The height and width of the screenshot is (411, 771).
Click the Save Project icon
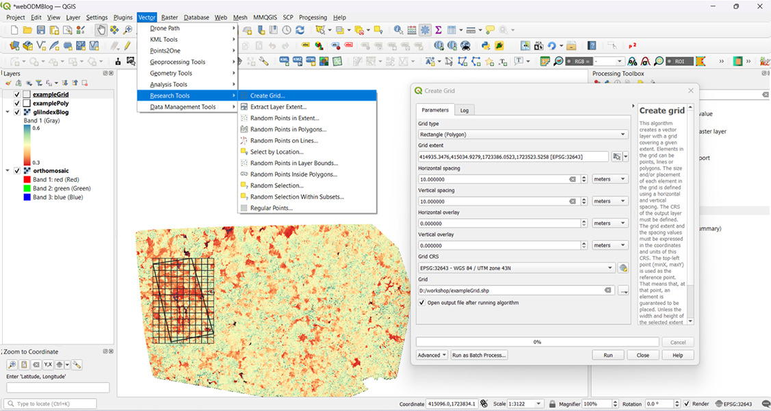tap(41, 30)
